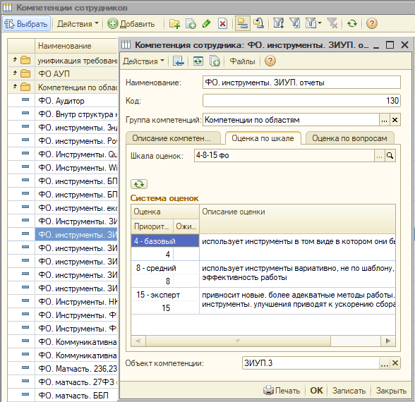415x402 pixels.
Task: Open Действия dropdown in competency dialog
Action: point(144,61)
